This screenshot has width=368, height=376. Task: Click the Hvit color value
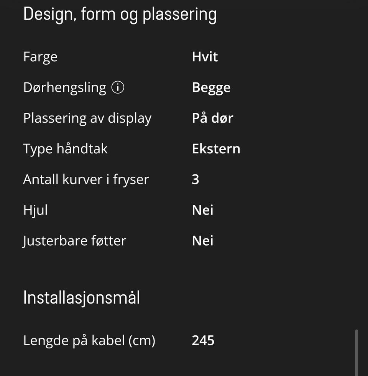[x=205, y=57]
